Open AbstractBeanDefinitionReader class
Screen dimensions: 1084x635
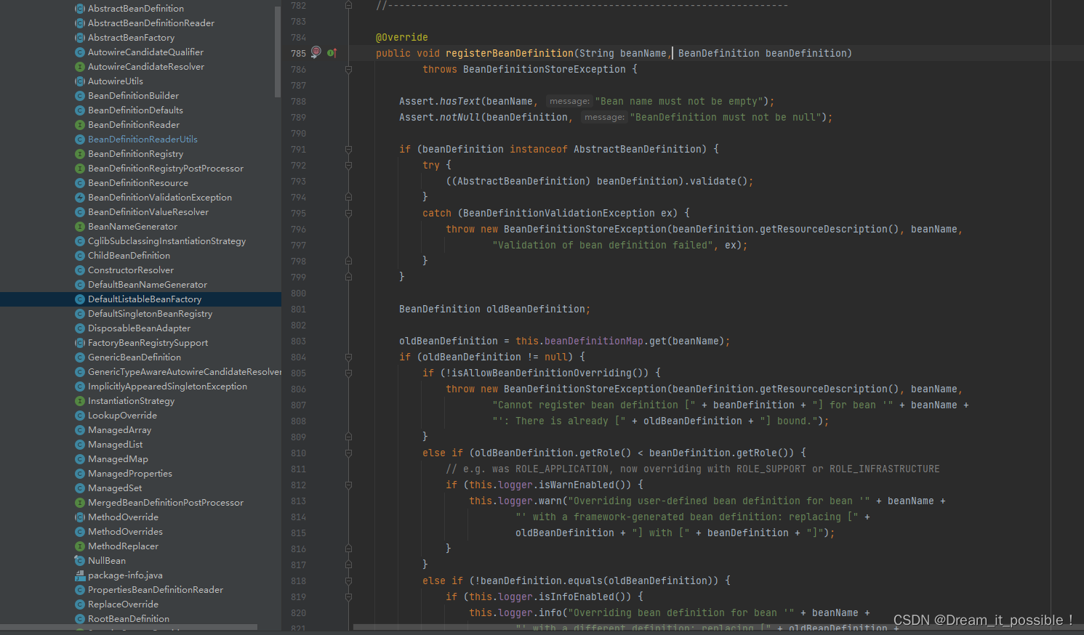(151, 23)
